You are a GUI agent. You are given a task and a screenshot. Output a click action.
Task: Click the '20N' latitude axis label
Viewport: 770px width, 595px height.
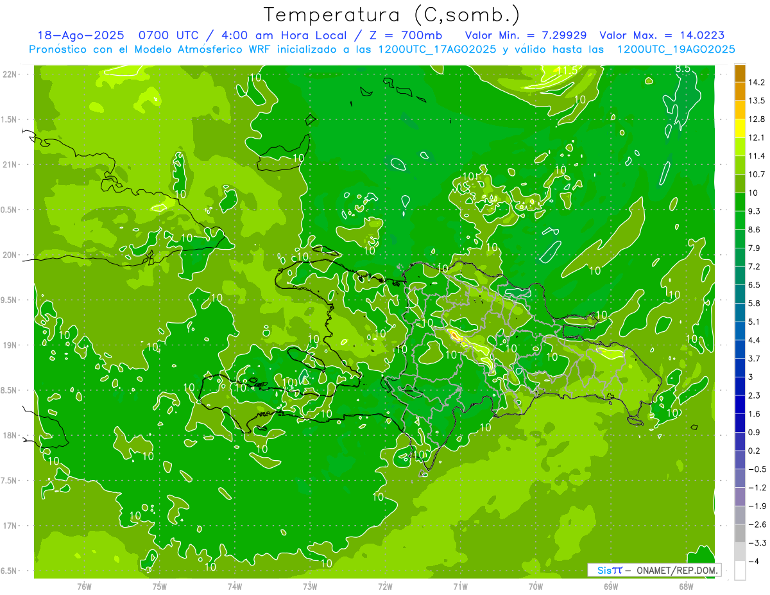9,255
